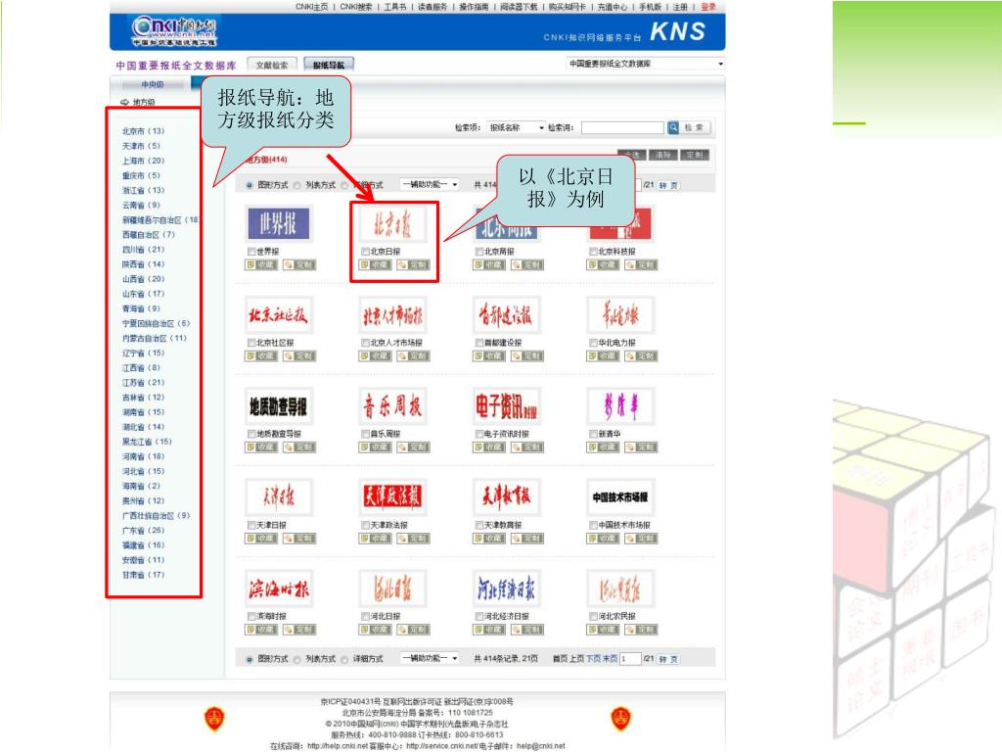The height and width of the screenshot is (752, 1002).
Task: Click the 定制 button under 河北日报
Action: click(414, 630)
